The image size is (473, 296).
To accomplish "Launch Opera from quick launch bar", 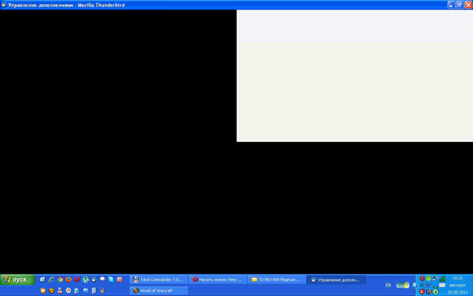I will pos(77,279).
